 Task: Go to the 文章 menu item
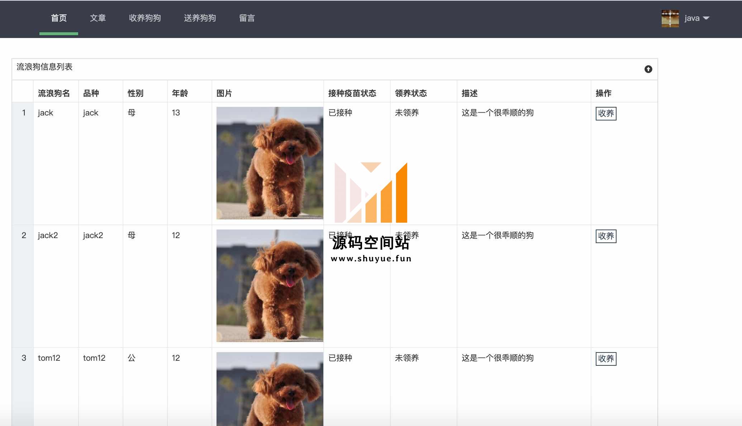point(97,18)
